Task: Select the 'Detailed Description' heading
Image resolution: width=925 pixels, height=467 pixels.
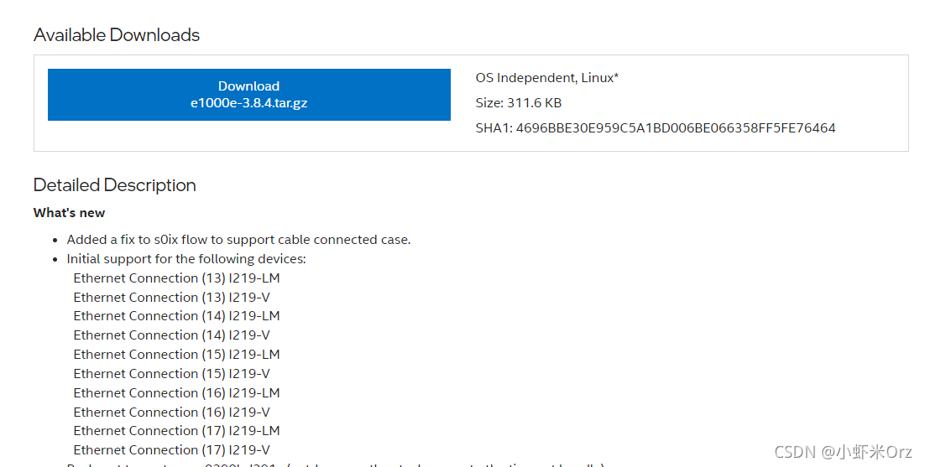Action: [x=114, y=185]
